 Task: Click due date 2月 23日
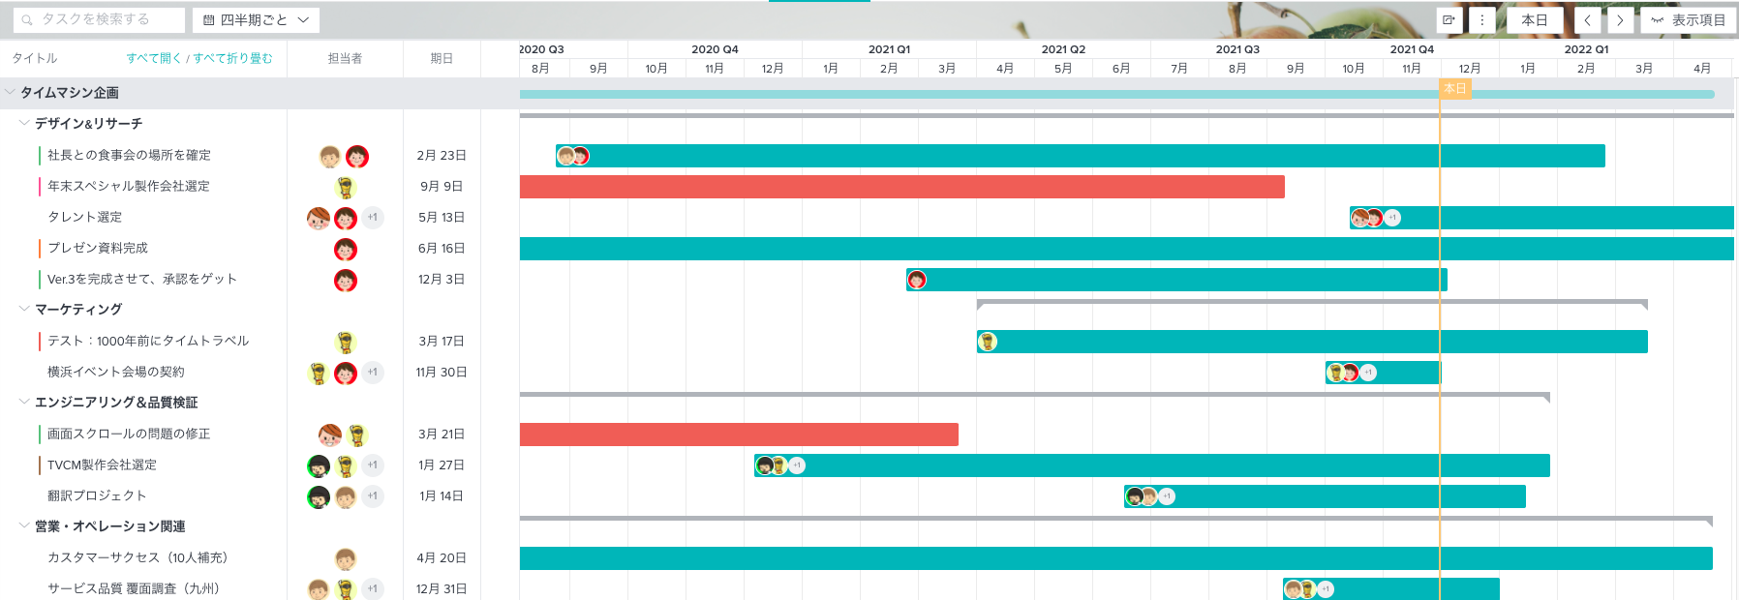coord(442,155)
